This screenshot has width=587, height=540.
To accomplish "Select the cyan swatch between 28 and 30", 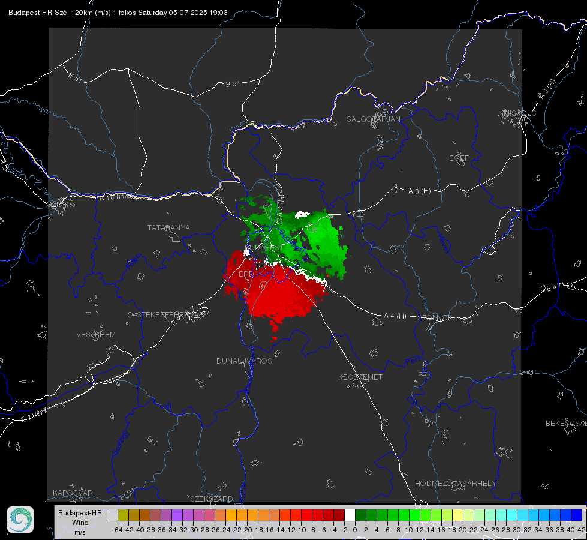I will [x=512, y=515].
